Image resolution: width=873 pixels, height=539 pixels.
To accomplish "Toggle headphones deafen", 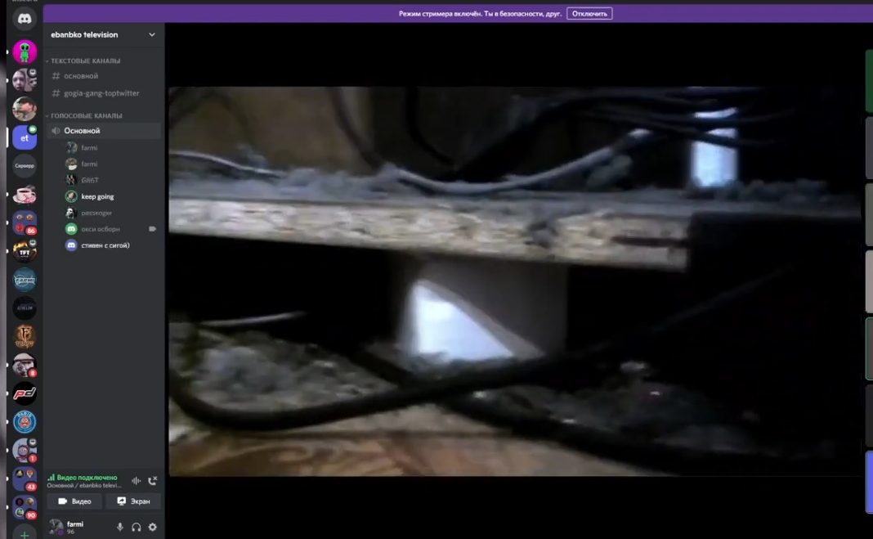I will (137, 528).
